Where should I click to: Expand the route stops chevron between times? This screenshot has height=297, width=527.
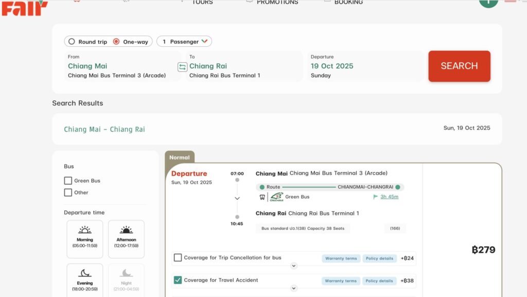(237, 198)
